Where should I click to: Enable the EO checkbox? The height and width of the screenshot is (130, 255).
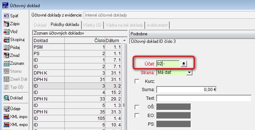tap(137, 116)
